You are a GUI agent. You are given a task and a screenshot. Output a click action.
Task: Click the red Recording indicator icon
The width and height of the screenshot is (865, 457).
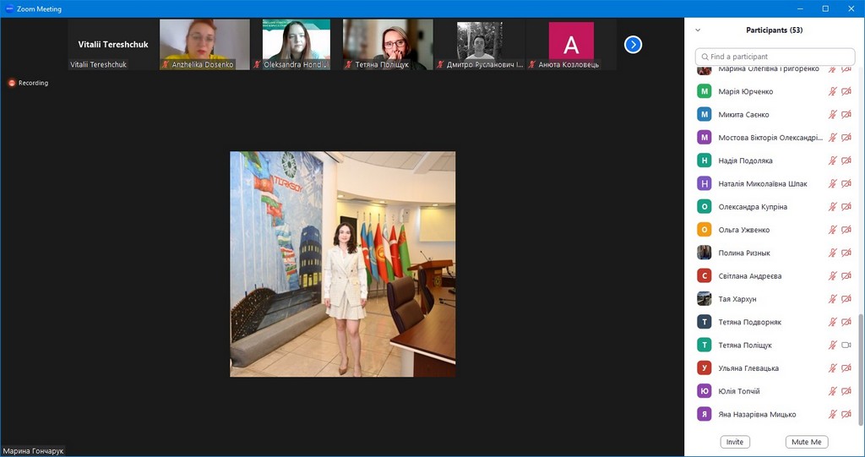pyautogui.click(x=12, y=83)
